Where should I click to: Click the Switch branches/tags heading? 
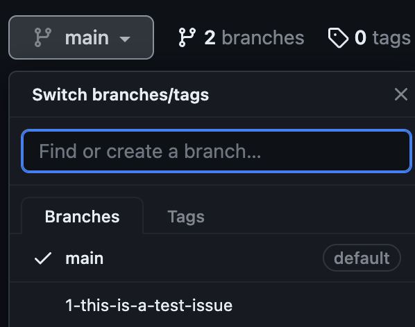click(121, 94)
